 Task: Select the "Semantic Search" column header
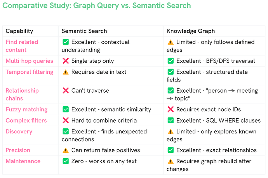(x=84, y=31)
